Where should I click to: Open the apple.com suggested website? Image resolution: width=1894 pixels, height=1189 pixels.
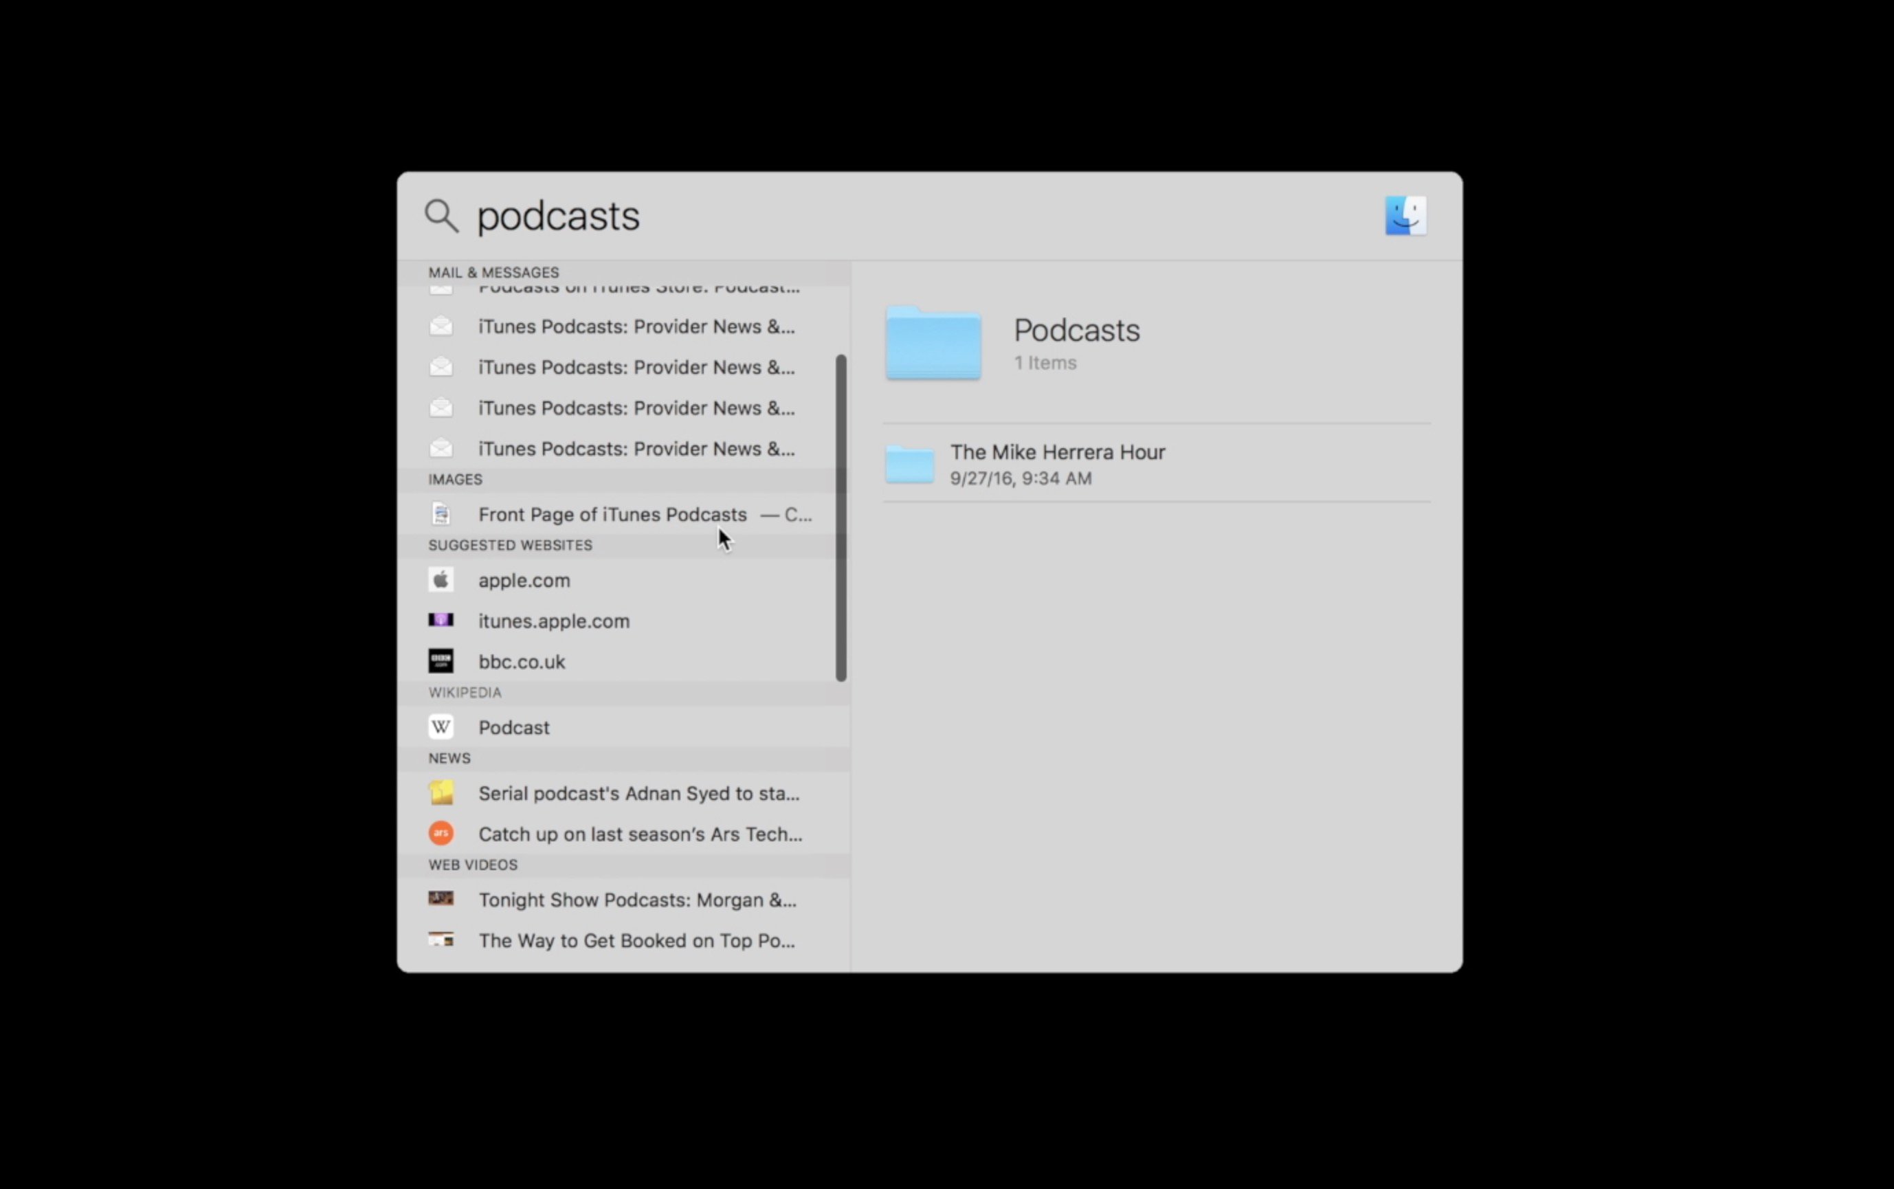pos(524,580)
